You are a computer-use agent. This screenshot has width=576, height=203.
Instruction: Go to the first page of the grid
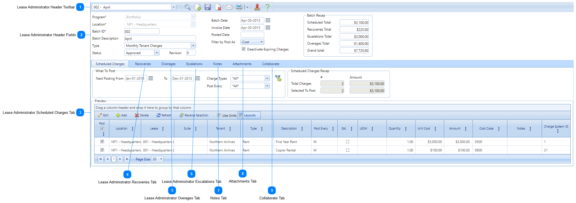[x=100, y=159]
